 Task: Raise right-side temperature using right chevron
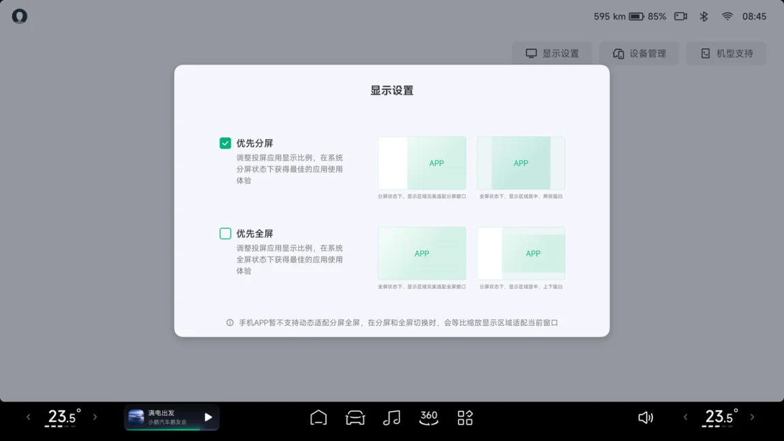click(x=752, y=417)
